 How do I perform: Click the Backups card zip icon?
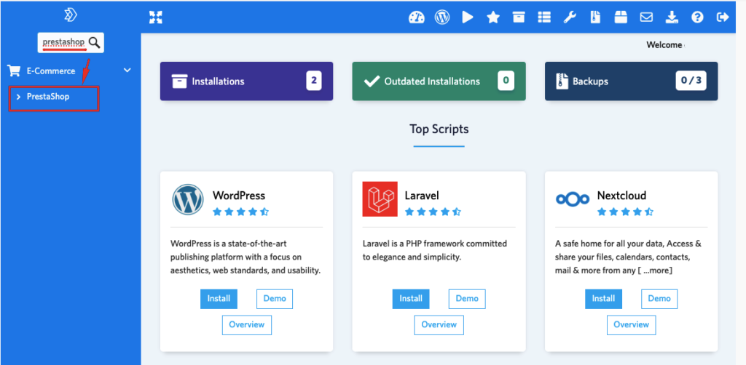562,81
